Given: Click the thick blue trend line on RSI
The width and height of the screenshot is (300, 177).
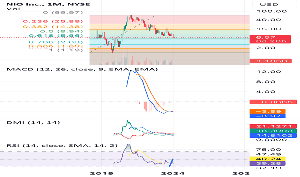Looking at the screenshot, I should coord(171,163).
